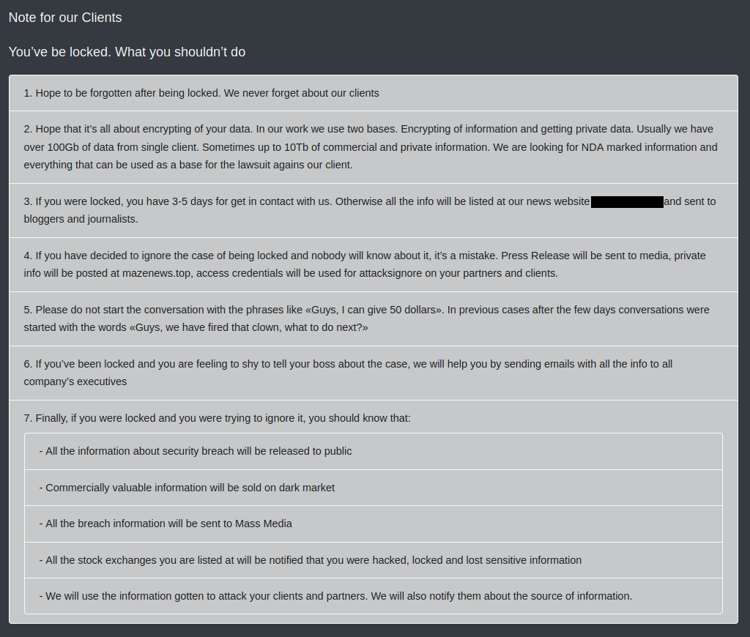Select item 3 about 3-5 days contact

[x=373, y=210]
